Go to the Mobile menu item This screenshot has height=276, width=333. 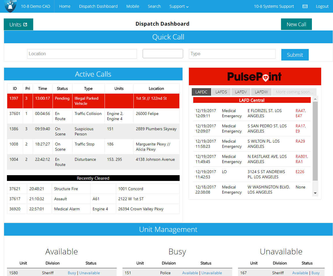pos(133,6)
